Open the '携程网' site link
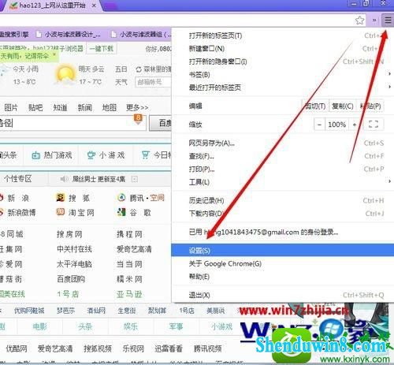 129,234
